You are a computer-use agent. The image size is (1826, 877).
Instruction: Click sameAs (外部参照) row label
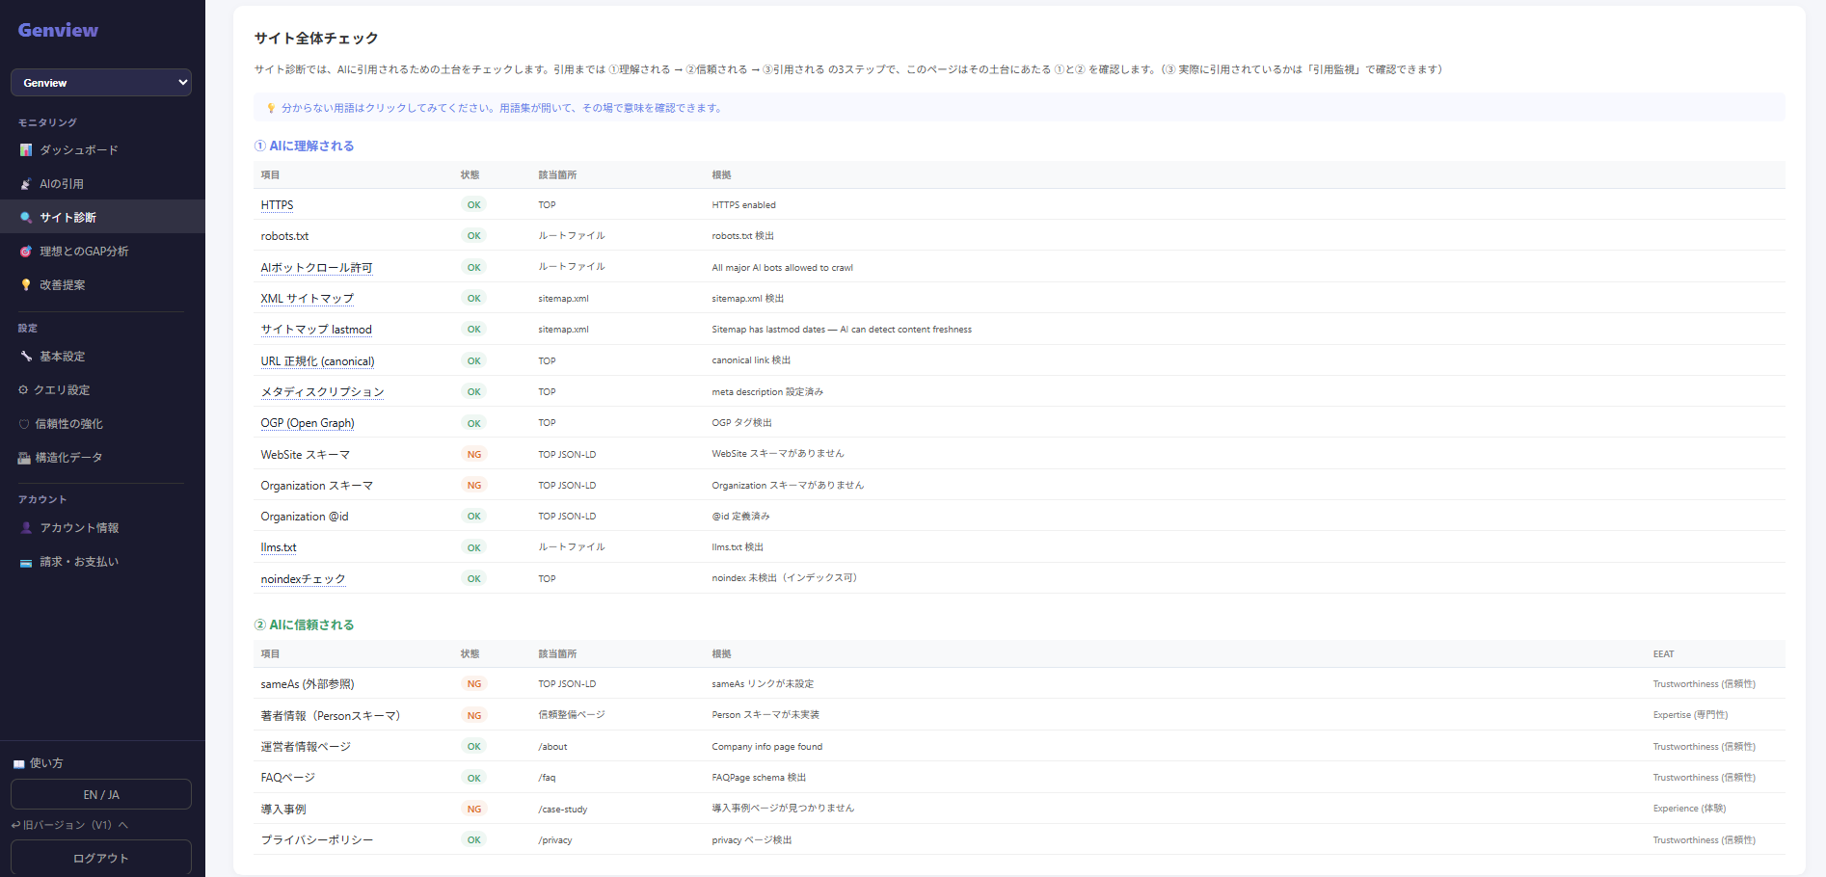pyautogui.click(x=308, y=684)
